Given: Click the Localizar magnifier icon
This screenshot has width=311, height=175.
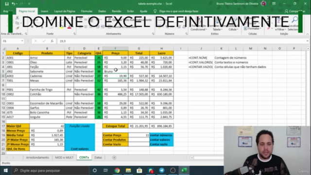Looking at the screenshot, I should 295,20.
